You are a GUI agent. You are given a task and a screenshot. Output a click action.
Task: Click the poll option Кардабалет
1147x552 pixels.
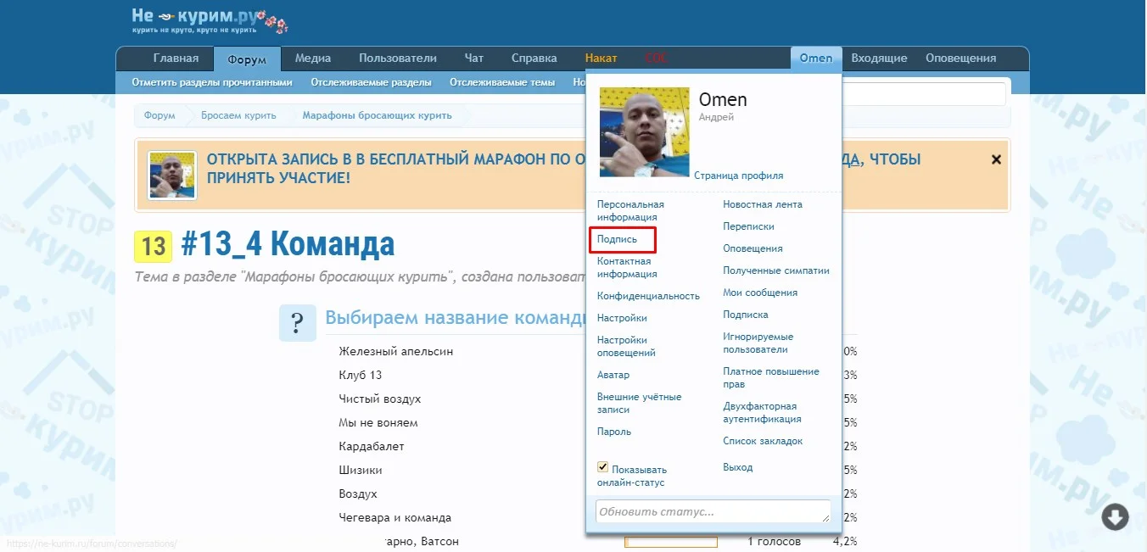372,446
